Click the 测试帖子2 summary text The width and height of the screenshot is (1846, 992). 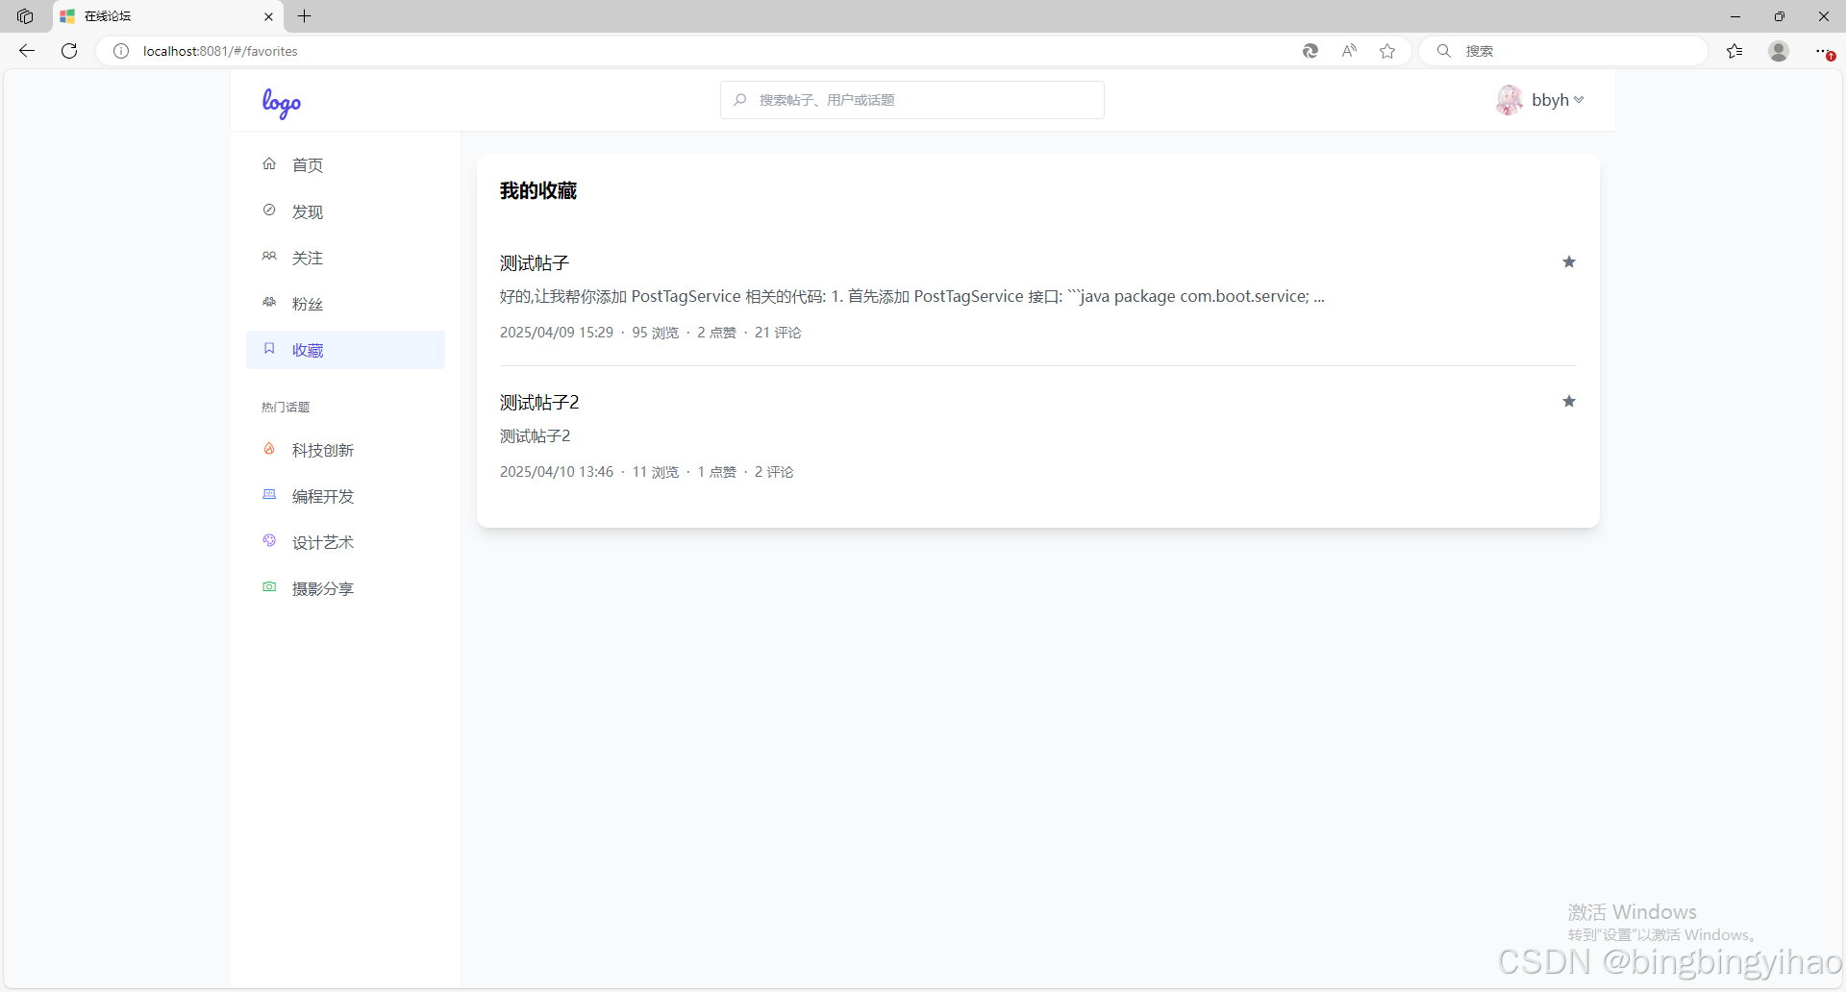pyautogui.click(x=535, y=436)
